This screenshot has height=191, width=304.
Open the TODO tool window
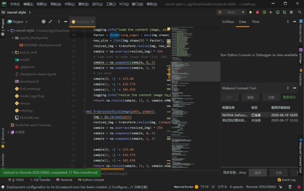pyautogui.click(x=16, y=180)
